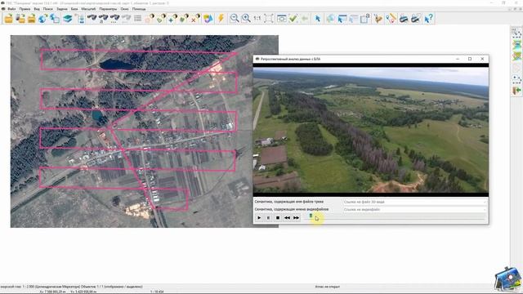Screen dimensions: 523x294
Task: Open the Задачи menu
Action: pos(62,9)
